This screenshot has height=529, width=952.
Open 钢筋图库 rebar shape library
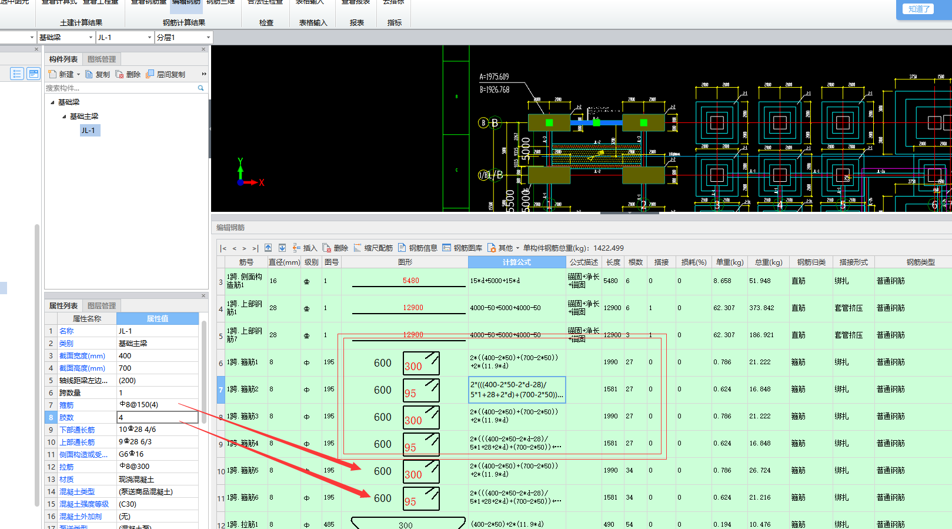(x=462, y=248)
